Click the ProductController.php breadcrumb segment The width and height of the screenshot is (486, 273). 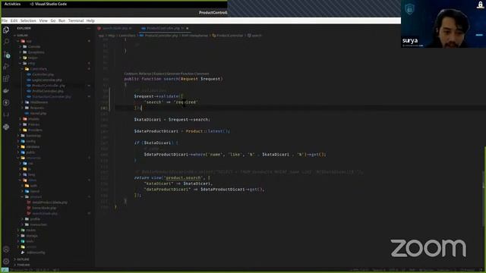click(161, 36)
